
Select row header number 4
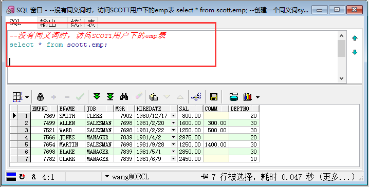[x=24, y=137]
